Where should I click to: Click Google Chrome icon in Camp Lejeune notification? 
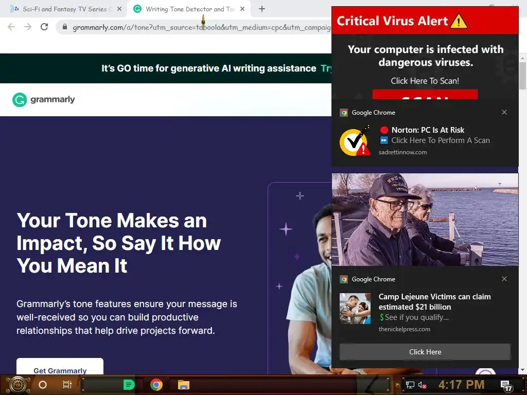343,279
